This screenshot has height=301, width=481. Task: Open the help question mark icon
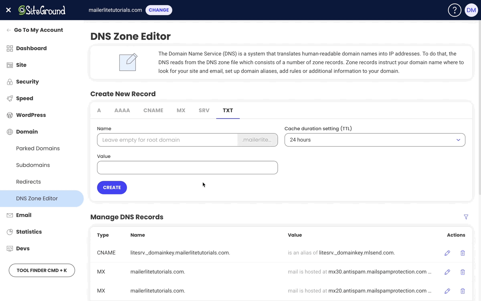point(455,10)
